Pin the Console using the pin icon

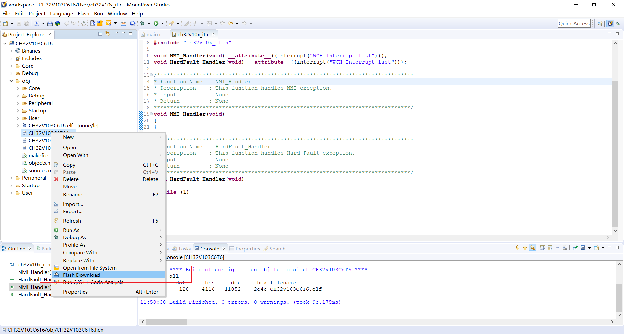[x=575, y=248]
